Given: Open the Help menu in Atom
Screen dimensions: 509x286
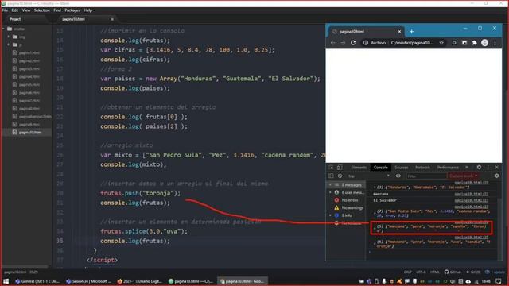Looking at the screenshot, I should [x=88, y=10].
